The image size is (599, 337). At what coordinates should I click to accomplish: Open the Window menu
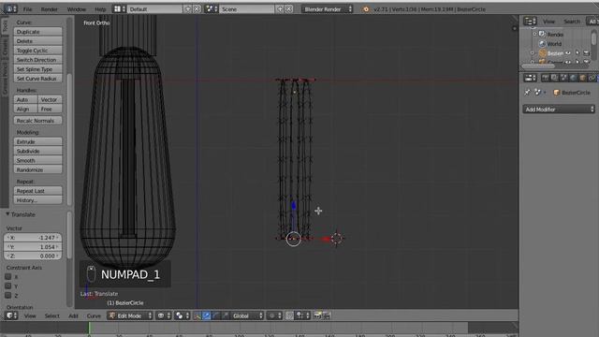click(x=77, y=9)
